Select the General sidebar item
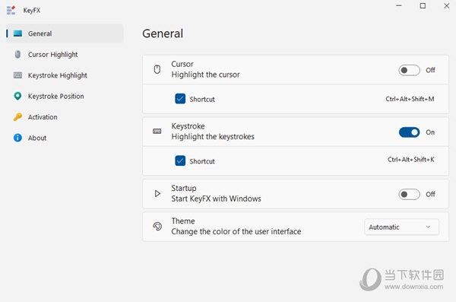This screenshot has height=302, width=456. pos(65,33)
